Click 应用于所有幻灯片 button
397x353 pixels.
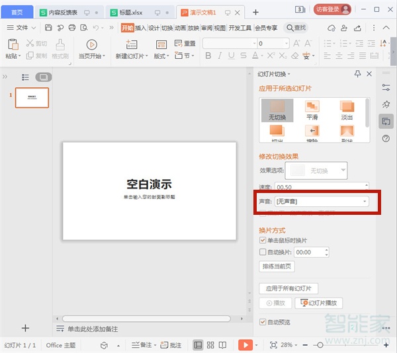(x=288, y=288)
